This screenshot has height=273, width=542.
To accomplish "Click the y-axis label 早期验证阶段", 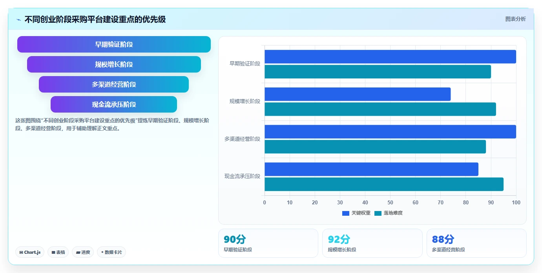I will pyautogui.click(x=245, y=64).
